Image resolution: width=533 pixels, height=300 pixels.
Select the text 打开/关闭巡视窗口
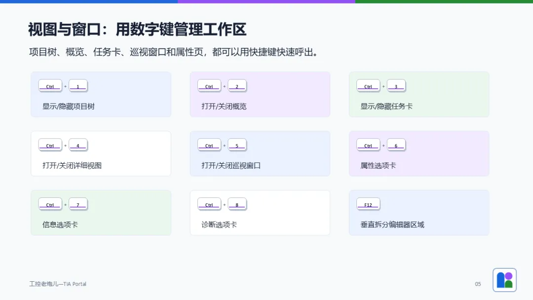point(231,165)
